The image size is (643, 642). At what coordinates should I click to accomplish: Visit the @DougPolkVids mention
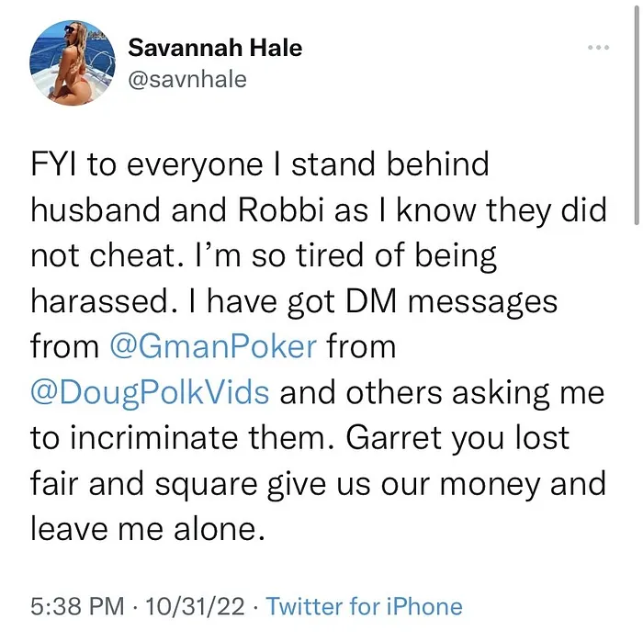150,392
